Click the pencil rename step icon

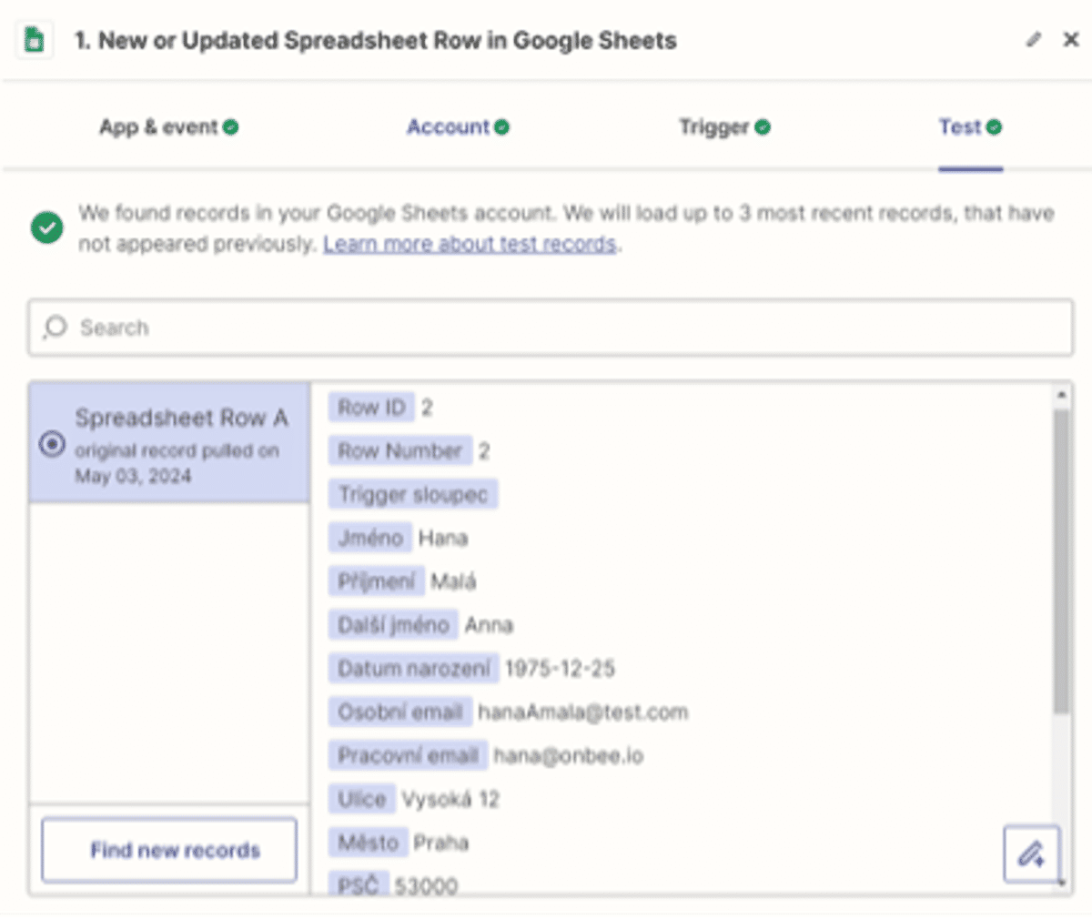point(1033,40)
